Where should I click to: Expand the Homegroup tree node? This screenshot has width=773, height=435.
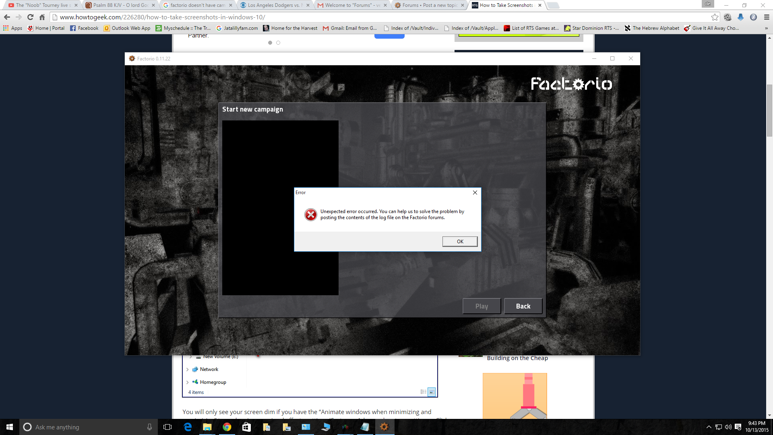coord(188,382)
